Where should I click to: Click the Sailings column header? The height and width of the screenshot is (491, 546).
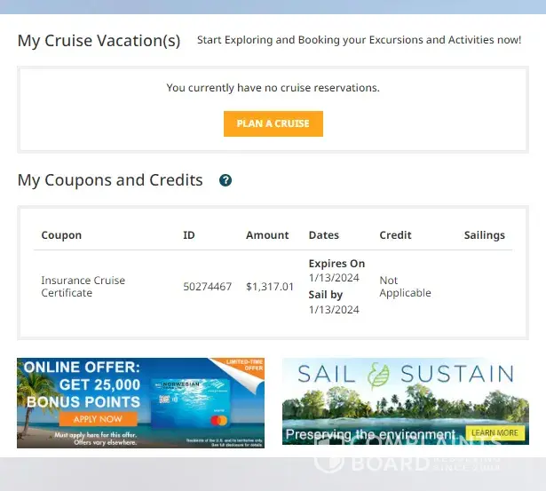[484, 235]
